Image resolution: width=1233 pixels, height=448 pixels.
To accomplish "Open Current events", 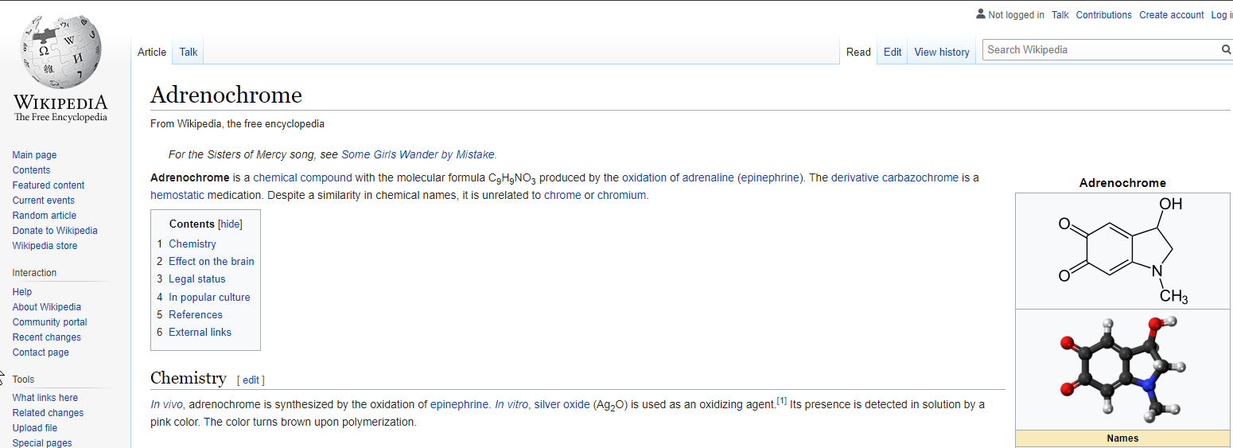I will (44, 201).
